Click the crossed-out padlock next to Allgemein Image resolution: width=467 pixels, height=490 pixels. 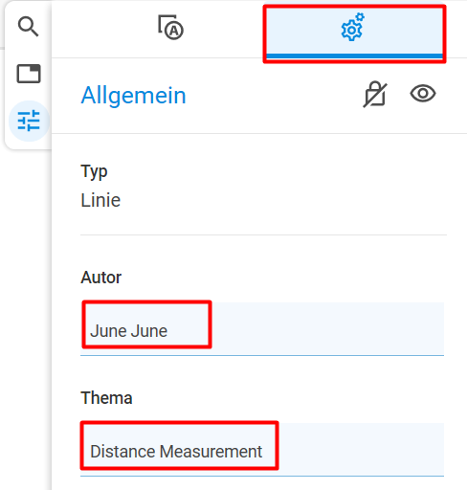pos(375,95)
